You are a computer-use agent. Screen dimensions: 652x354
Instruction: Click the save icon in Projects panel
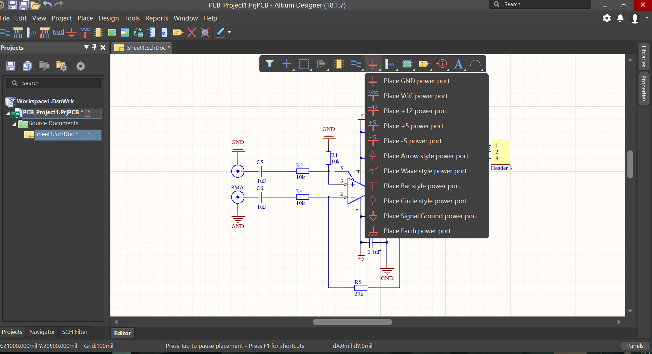coord(11,66)
